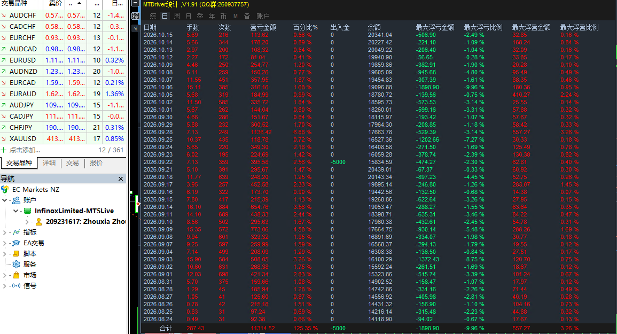The width and height of the screenshot is (617, 334).
Task: Expand the 市场 market node
Action: [5, 275]
